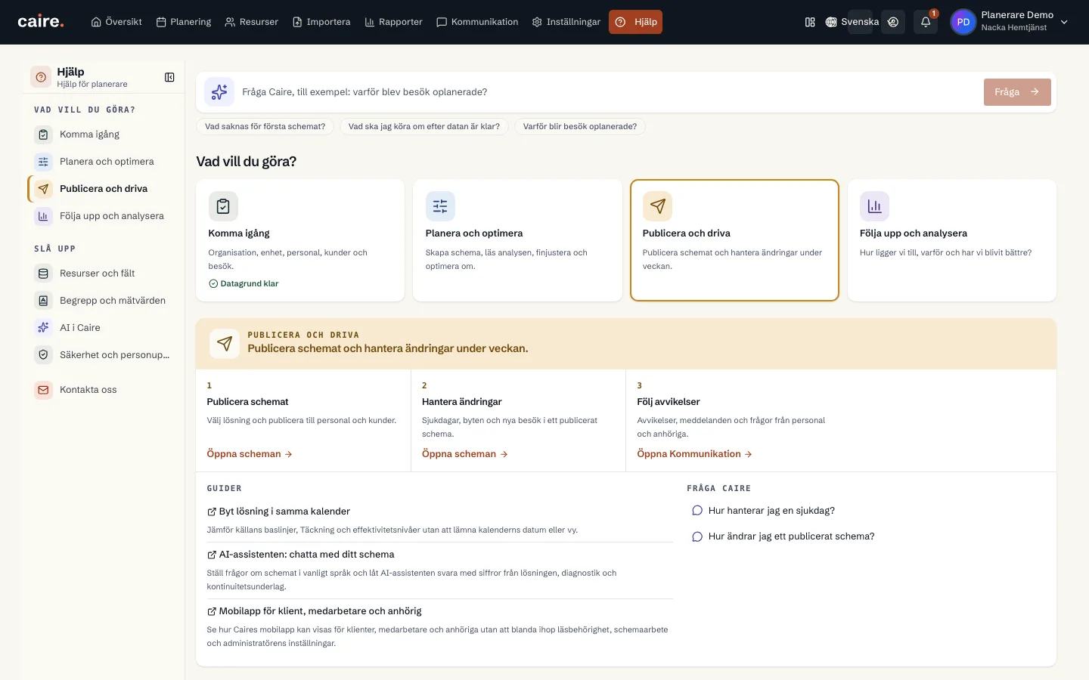This screenshot has width=1089, height=680.
Task: Open the guide 'Mobilapp för klient, medarbetare och anhörig'
Action: pos(315,611)
